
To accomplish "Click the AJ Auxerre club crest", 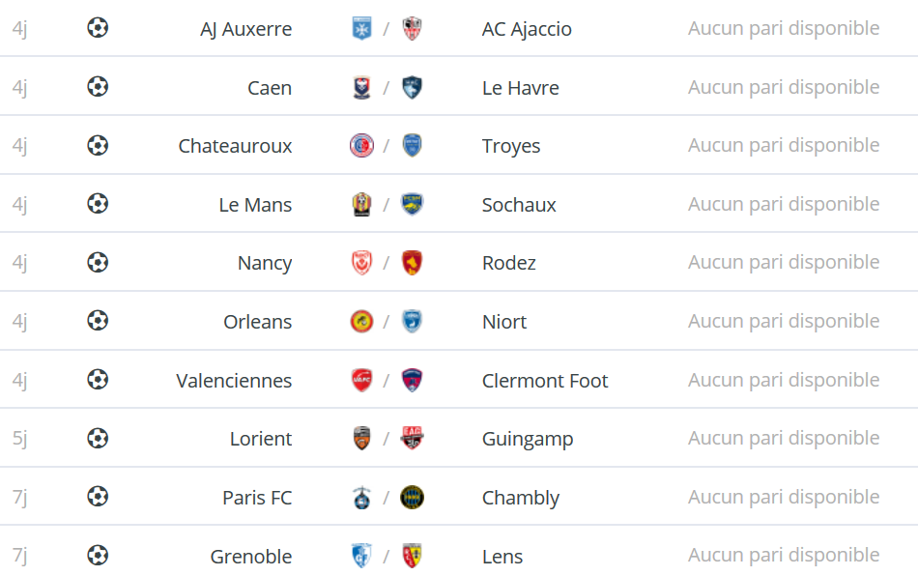I will (x=361, y=28).
